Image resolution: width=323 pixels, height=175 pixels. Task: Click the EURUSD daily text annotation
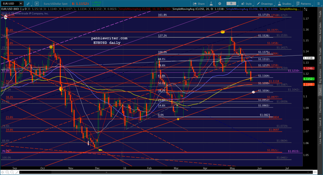pos(107,43)
